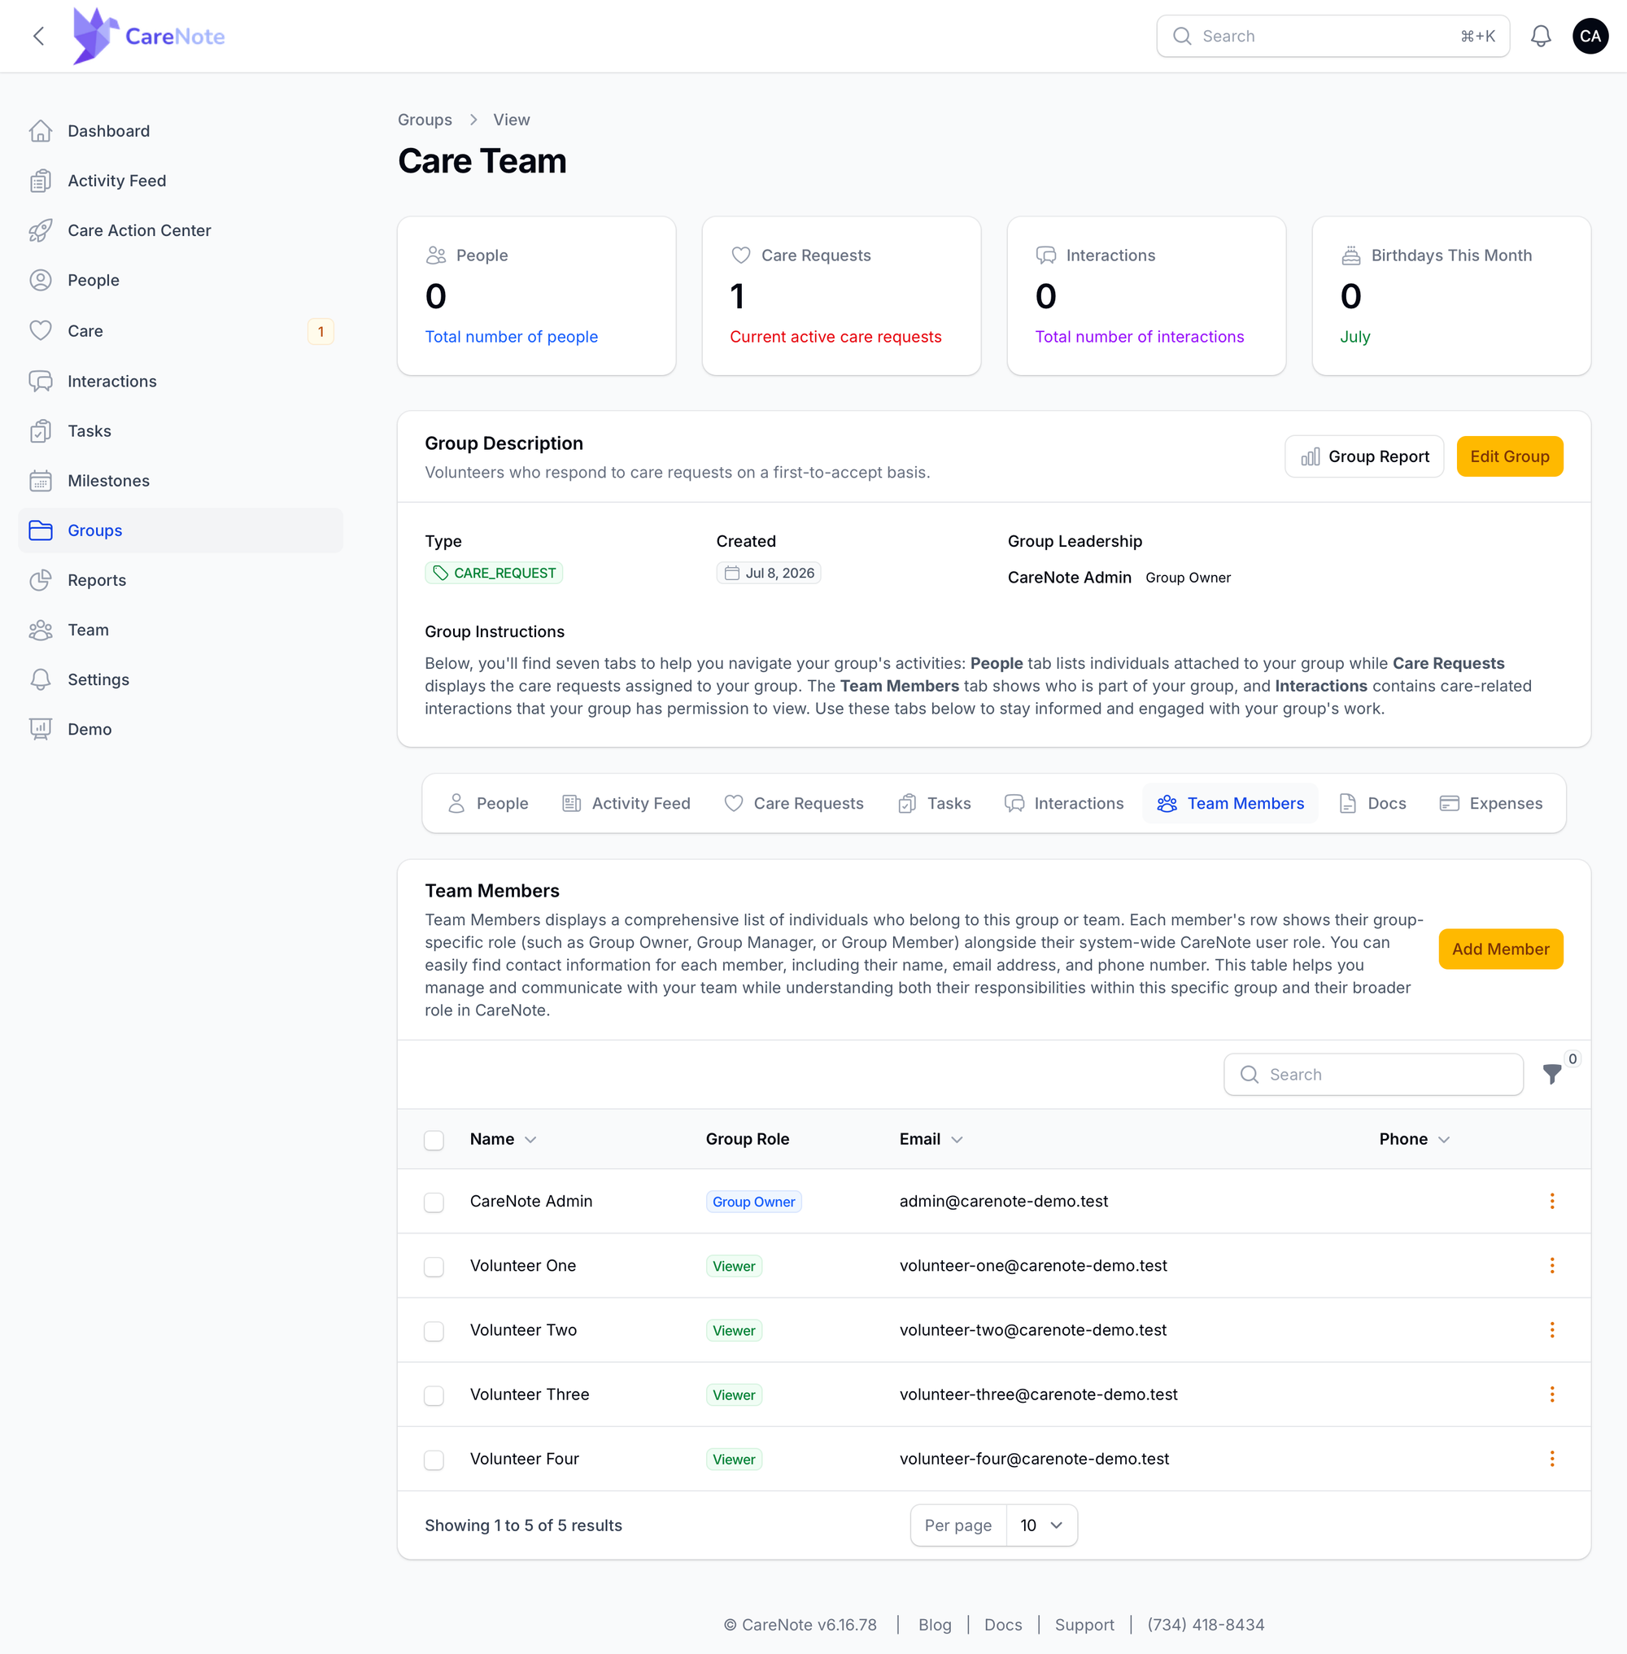Sort by the Name column header
The image size is (1627, 1654).
pos(504,1140)
